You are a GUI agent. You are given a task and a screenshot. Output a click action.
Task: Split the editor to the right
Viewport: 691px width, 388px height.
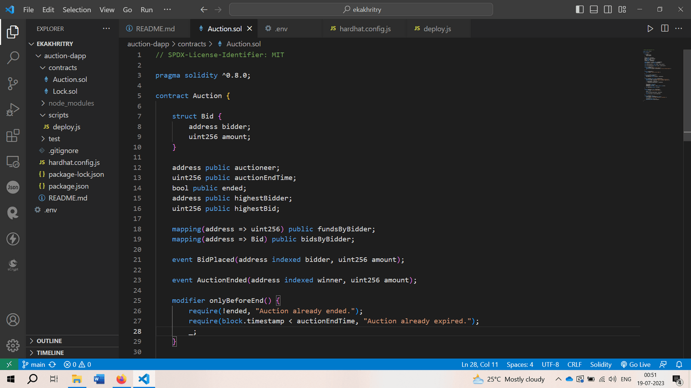tap(665, 29)
